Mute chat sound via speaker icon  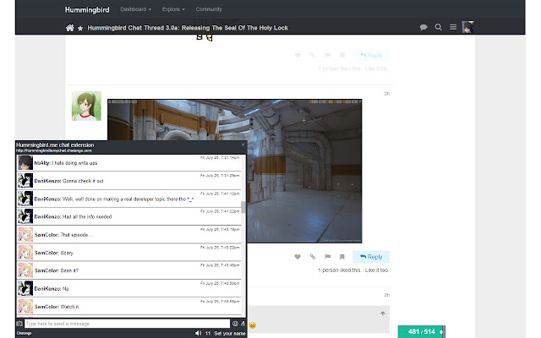point(198,333)
